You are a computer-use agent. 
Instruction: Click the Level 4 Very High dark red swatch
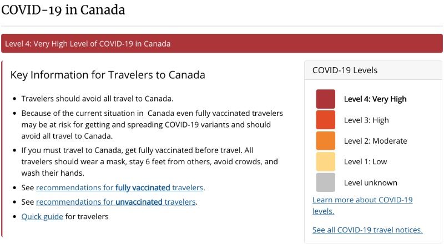[325, 99]
